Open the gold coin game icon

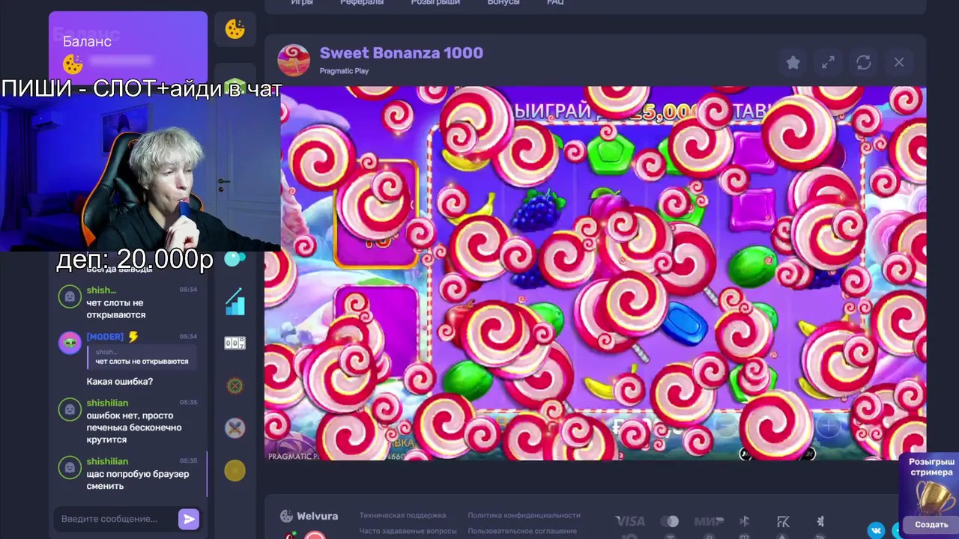coord(235,470)
